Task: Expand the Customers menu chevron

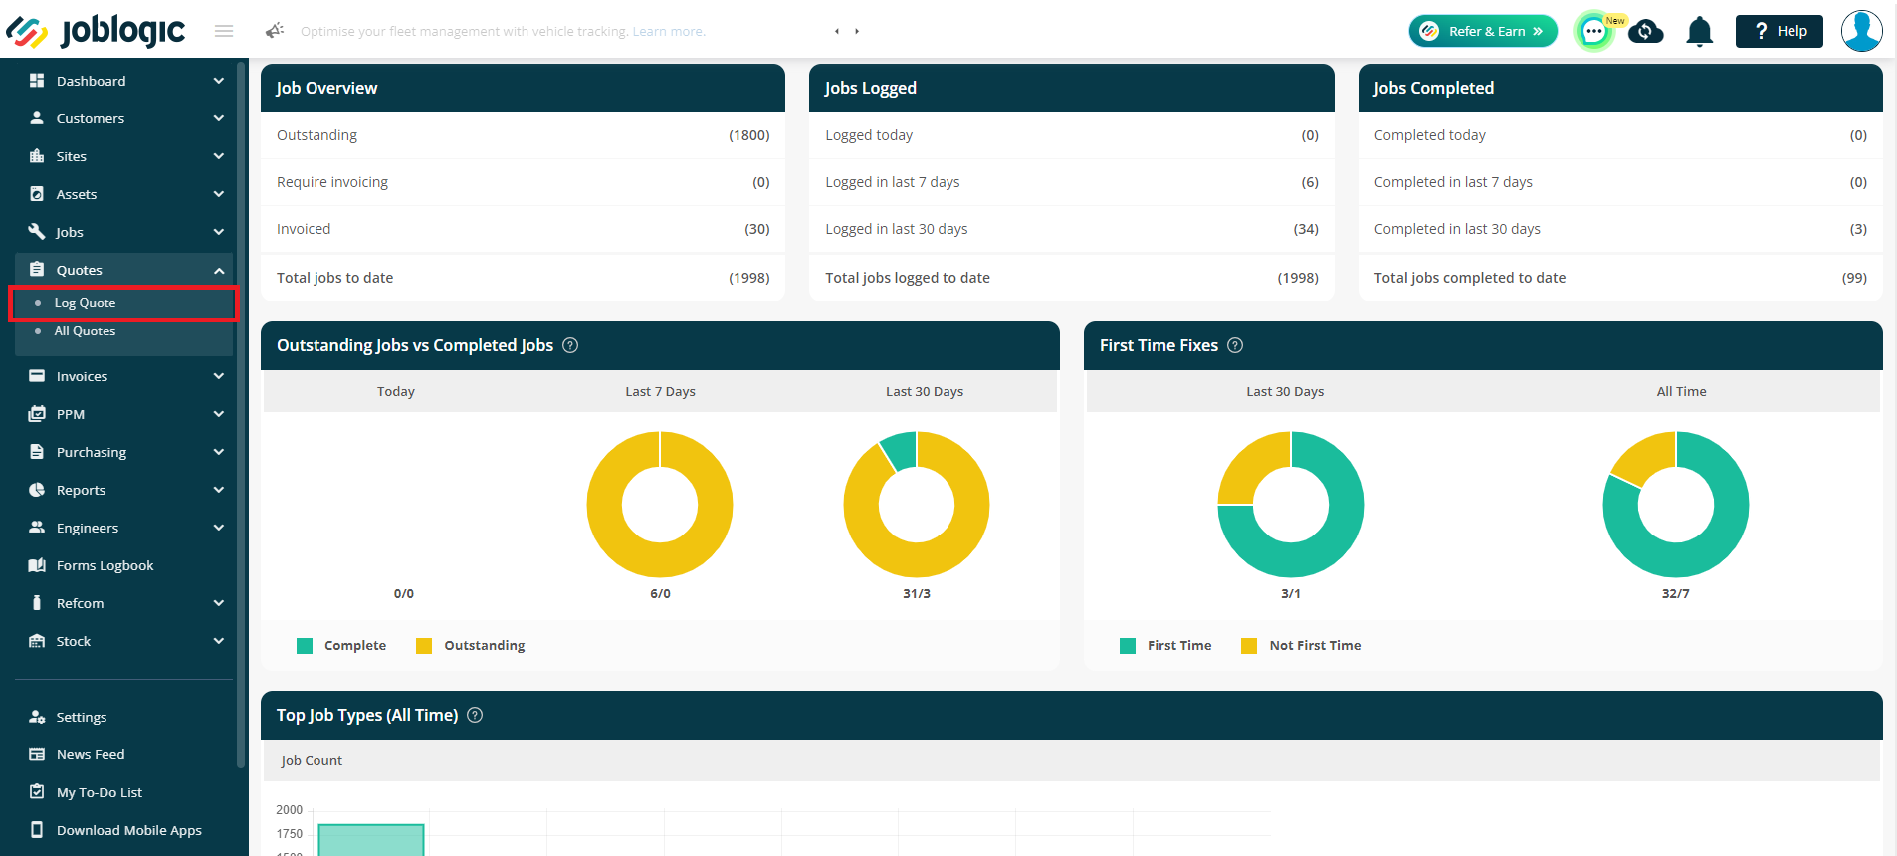Action: (x=219, y=118)
